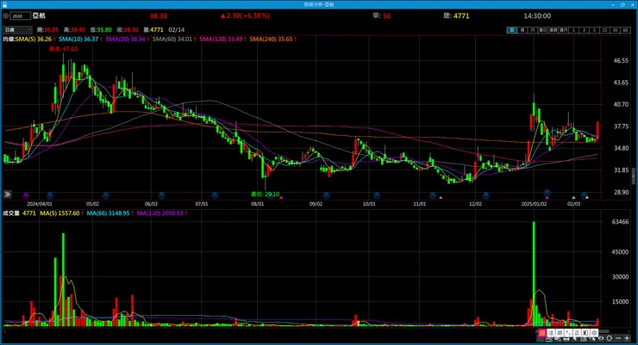Click the circular icon beside stock code
Viewport: 638px width, 345px height.
pos(6,15)
